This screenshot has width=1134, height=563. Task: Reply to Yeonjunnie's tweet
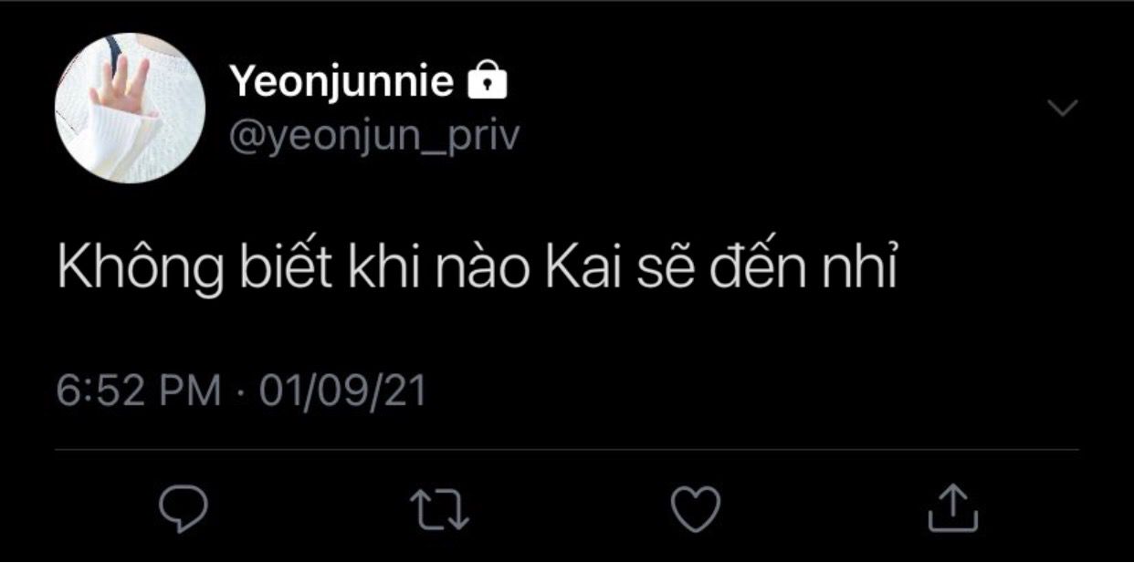(184, 508)
